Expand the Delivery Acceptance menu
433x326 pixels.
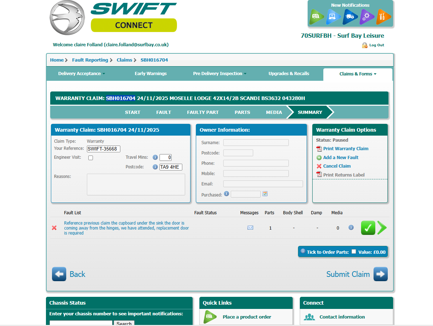pos(82,74)
